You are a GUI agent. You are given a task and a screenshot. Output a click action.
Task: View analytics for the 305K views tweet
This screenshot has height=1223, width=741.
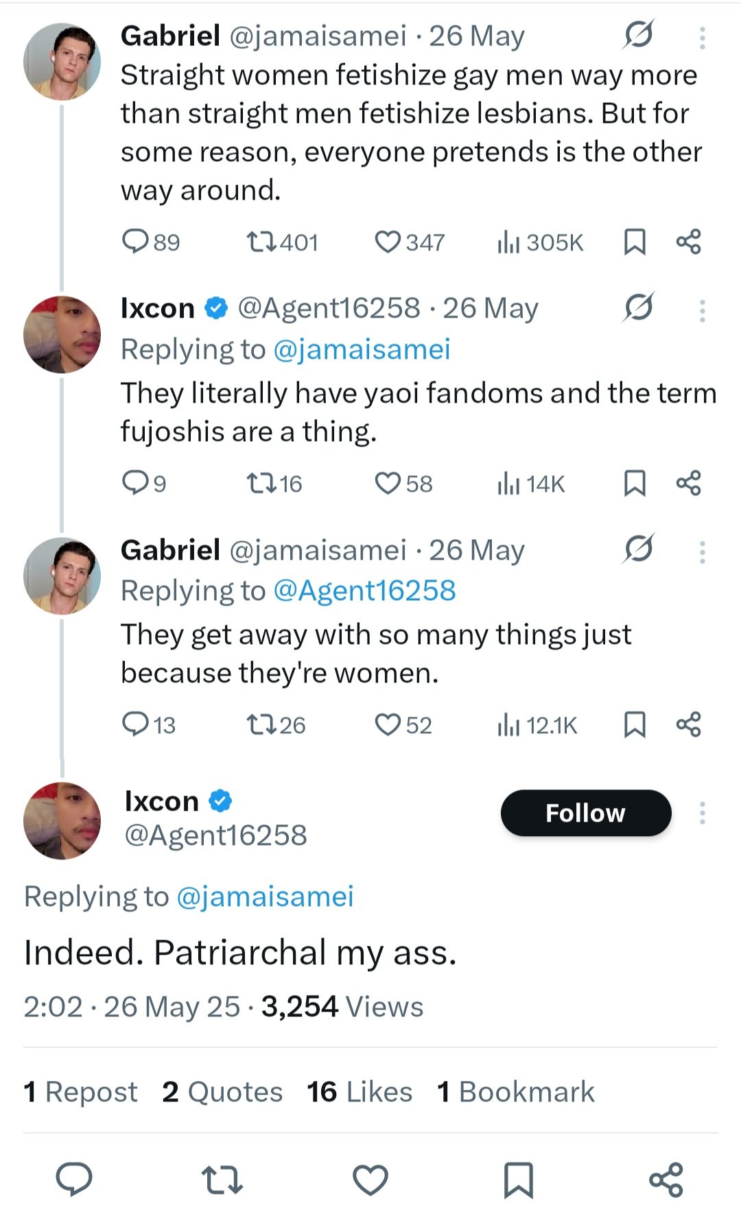pos(540,242)
